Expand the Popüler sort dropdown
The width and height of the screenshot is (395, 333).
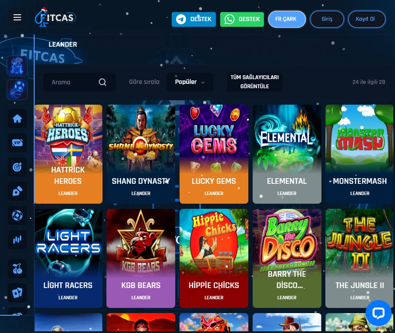click(189, 82)
